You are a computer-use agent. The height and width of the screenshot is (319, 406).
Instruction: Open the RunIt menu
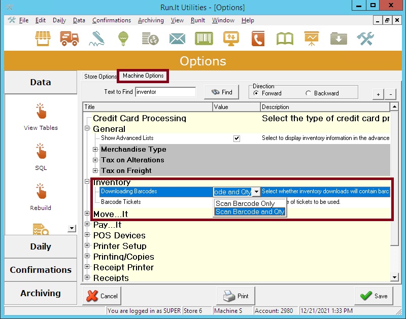198,20
